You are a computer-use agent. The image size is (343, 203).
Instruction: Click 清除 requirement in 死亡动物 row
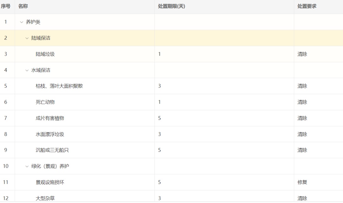(302, 102)
